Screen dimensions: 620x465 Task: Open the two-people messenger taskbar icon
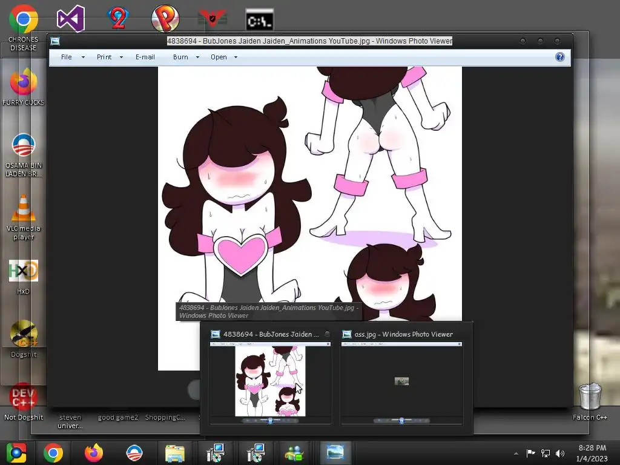coord(295,453)
